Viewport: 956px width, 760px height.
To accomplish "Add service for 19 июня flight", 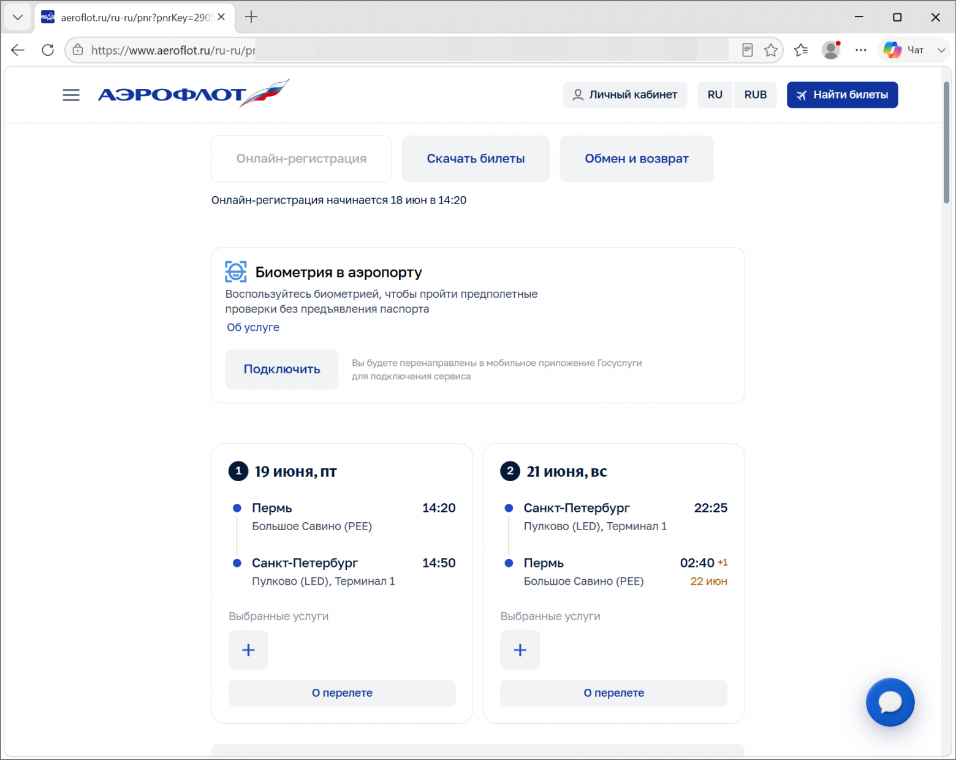I will (248, 650).
